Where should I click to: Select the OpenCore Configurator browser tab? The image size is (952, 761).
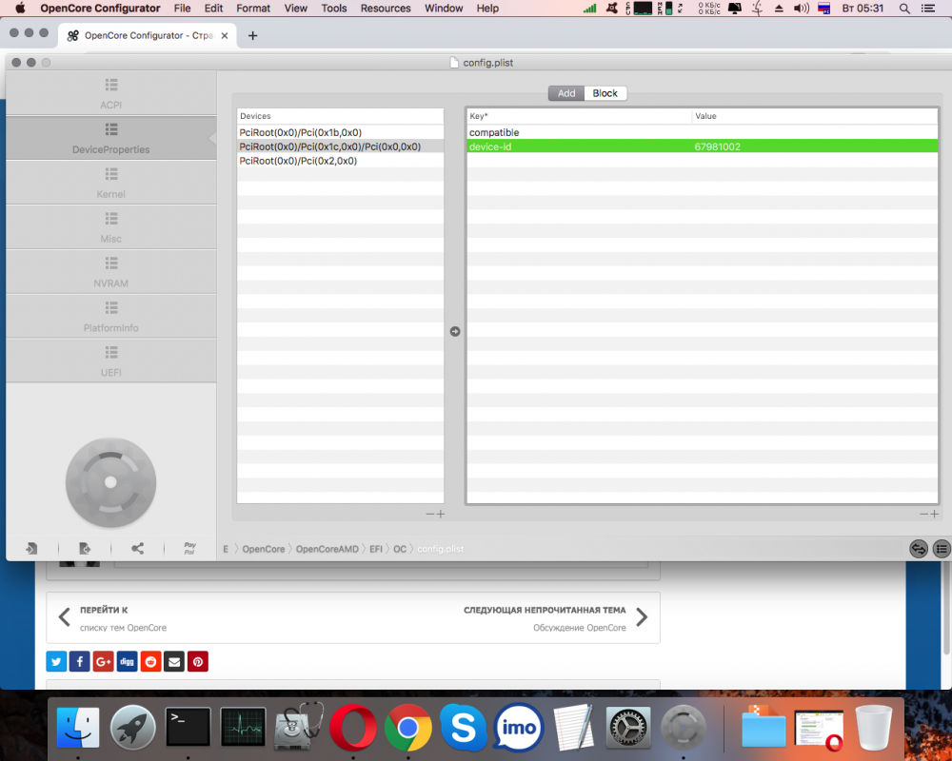[149, 35]
